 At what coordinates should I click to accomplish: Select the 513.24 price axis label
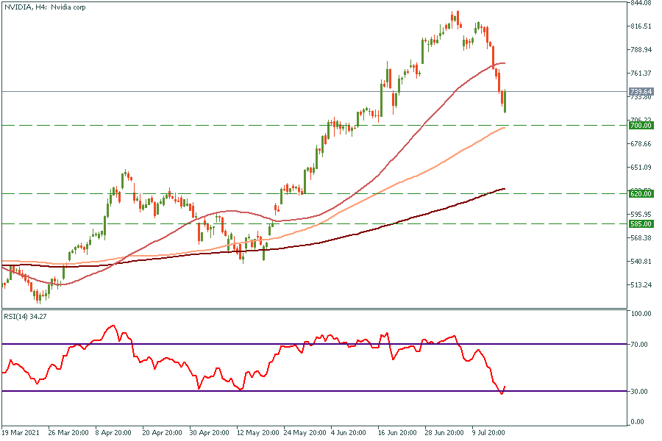click(641, 285)
